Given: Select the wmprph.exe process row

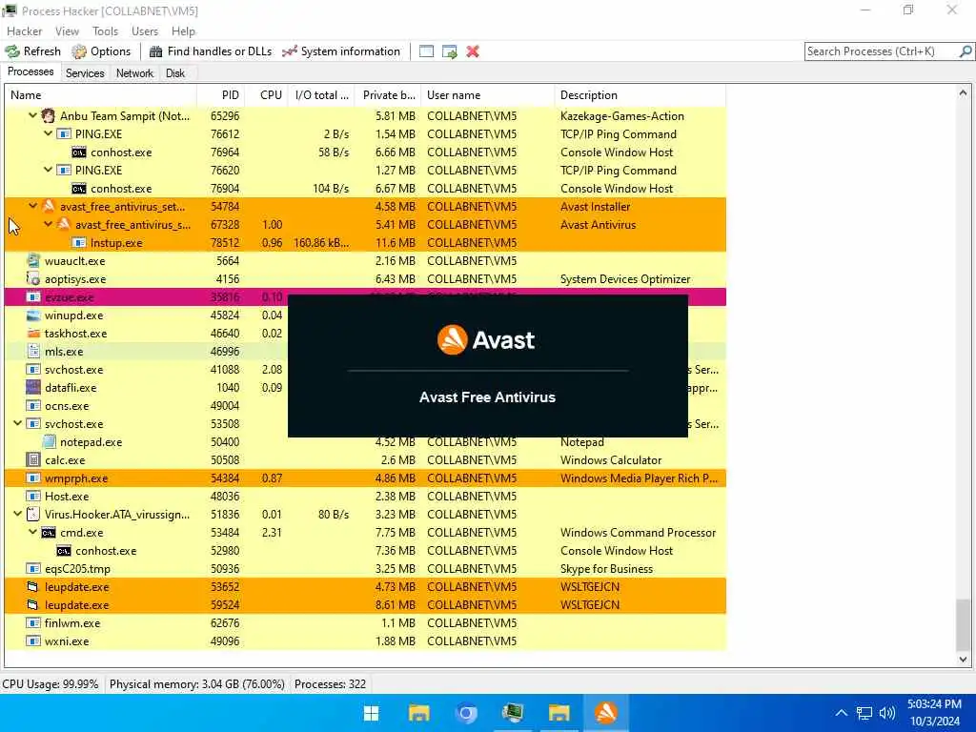Looking at the screenshot, I should point(365,478).
